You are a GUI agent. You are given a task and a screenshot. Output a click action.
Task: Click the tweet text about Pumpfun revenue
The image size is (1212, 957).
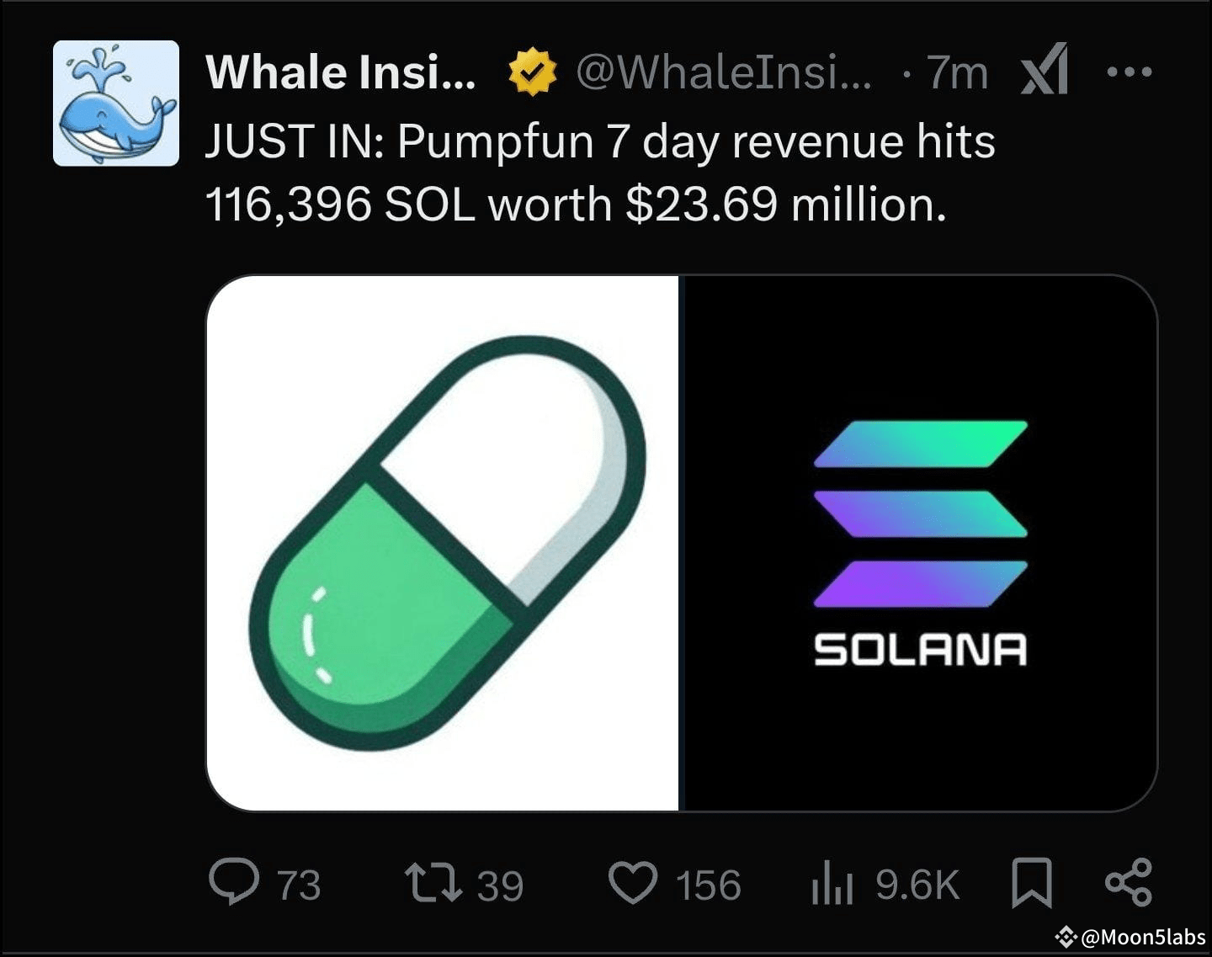[x=599, y=173]
